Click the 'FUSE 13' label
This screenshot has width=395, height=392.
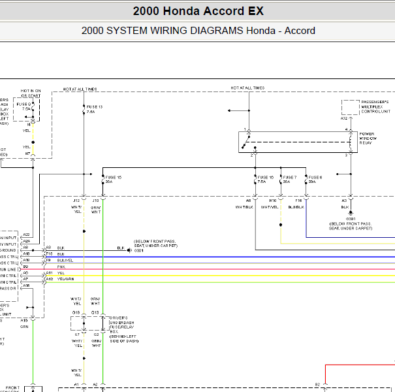95,107
